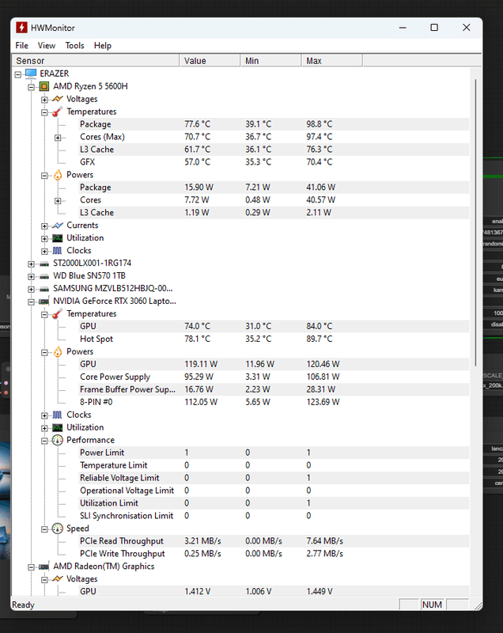
Task: Click the CPU Clocks wave icon
Action: (x=57, y=251)
